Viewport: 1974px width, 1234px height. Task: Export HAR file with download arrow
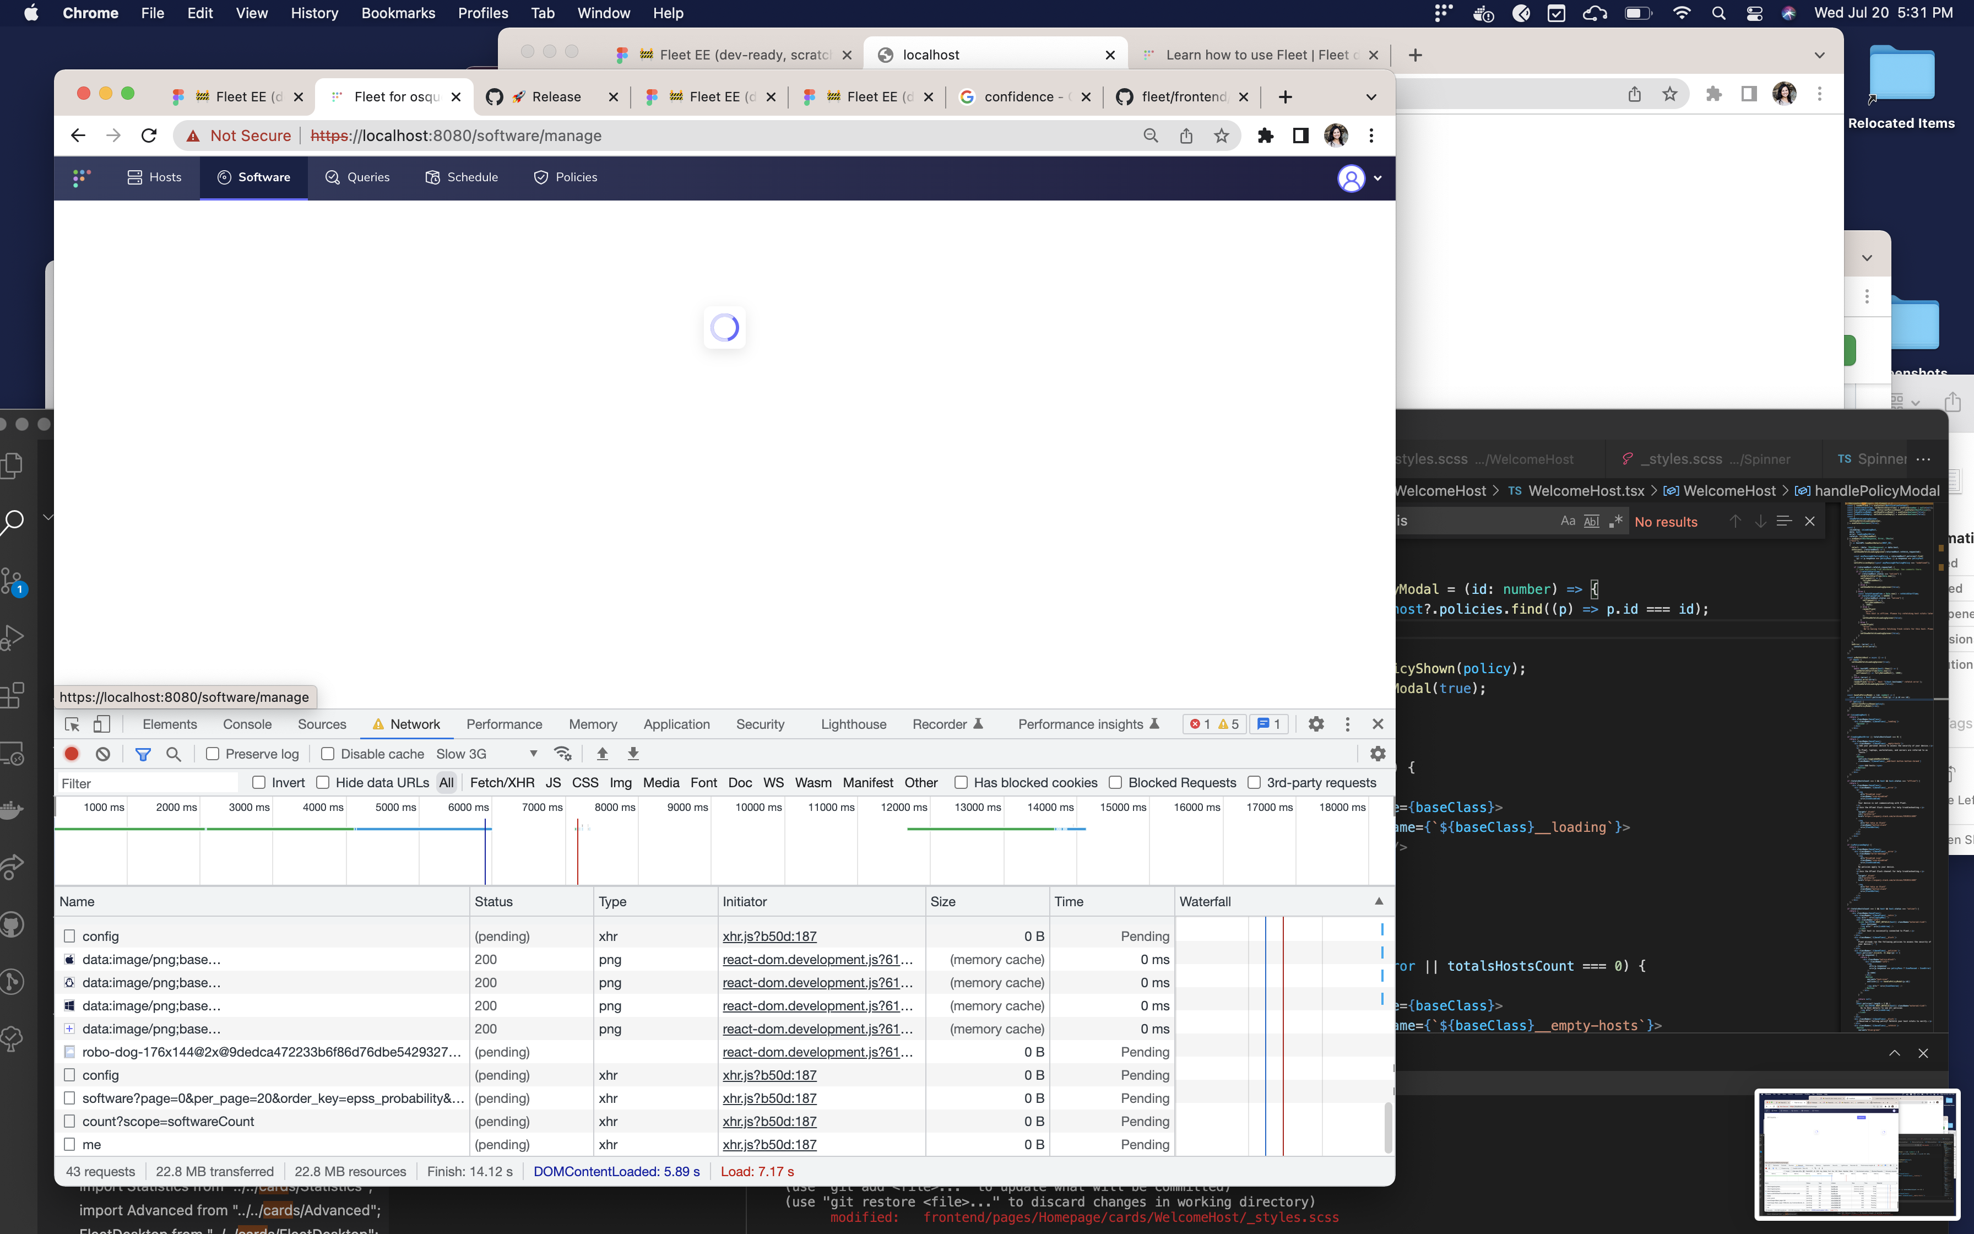click(633, 753)
